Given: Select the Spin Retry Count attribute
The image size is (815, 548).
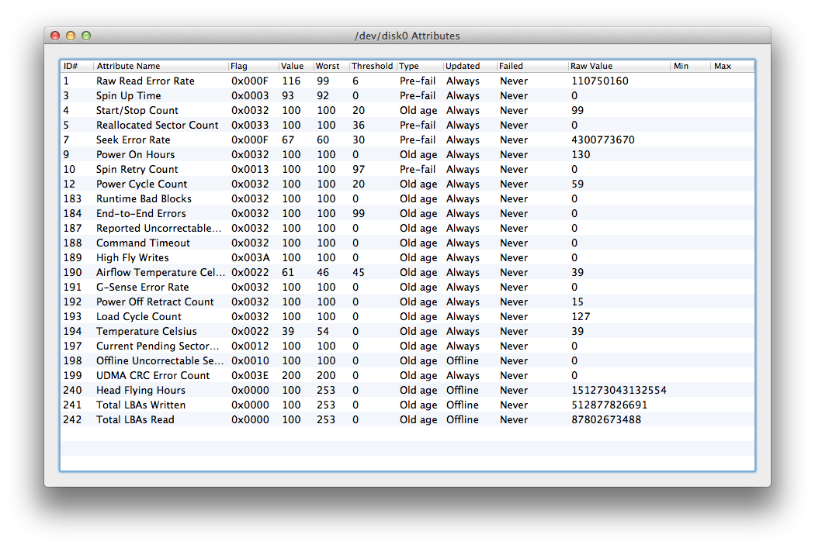Looking at the screenshot, I should pyautogui.click(x=407, y=169).
